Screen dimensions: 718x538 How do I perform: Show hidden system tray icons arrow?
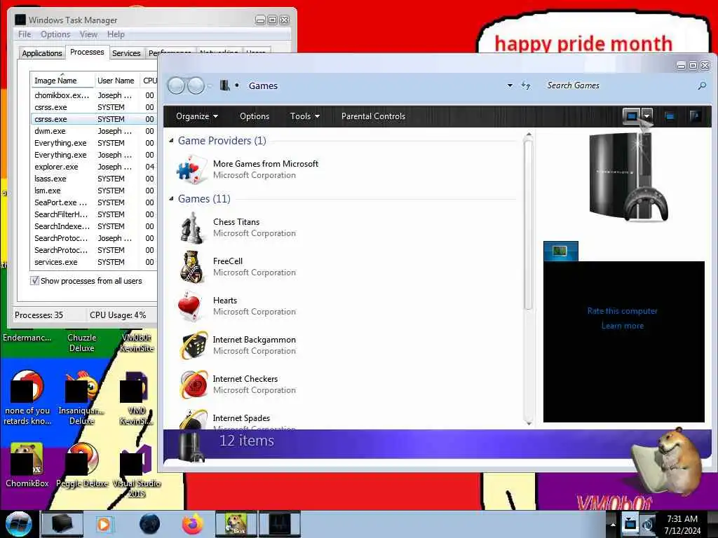(x=612, y=524)
